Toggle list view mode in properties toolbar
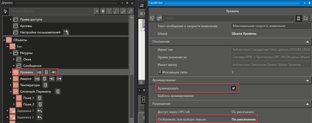 [x=299, y=19]
